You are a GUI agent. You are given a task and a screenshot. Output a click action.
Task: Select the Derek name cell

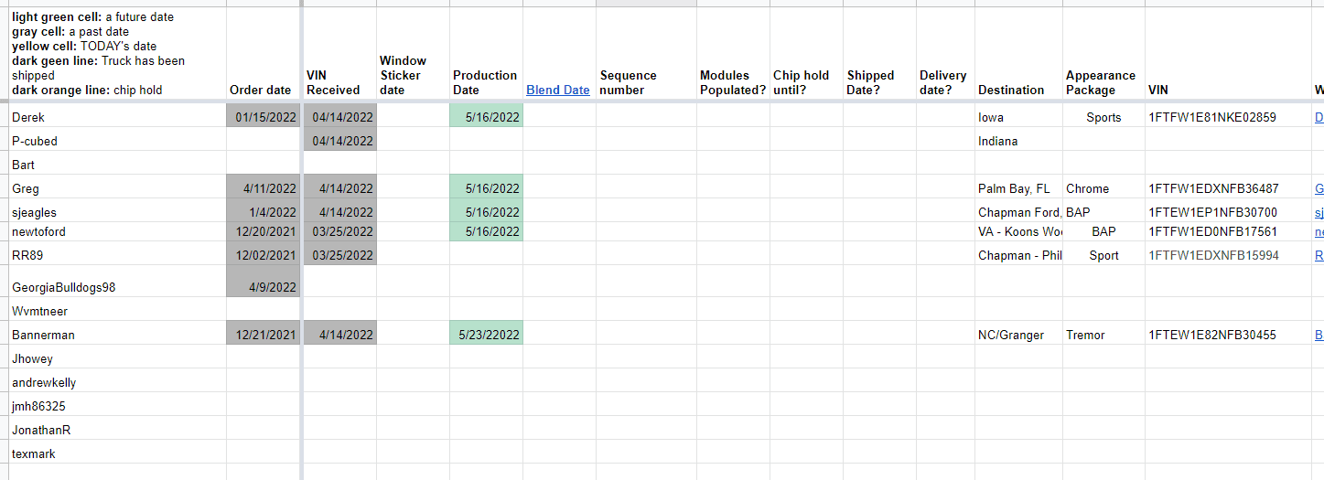pyautogui.click(x=28, y=117)
